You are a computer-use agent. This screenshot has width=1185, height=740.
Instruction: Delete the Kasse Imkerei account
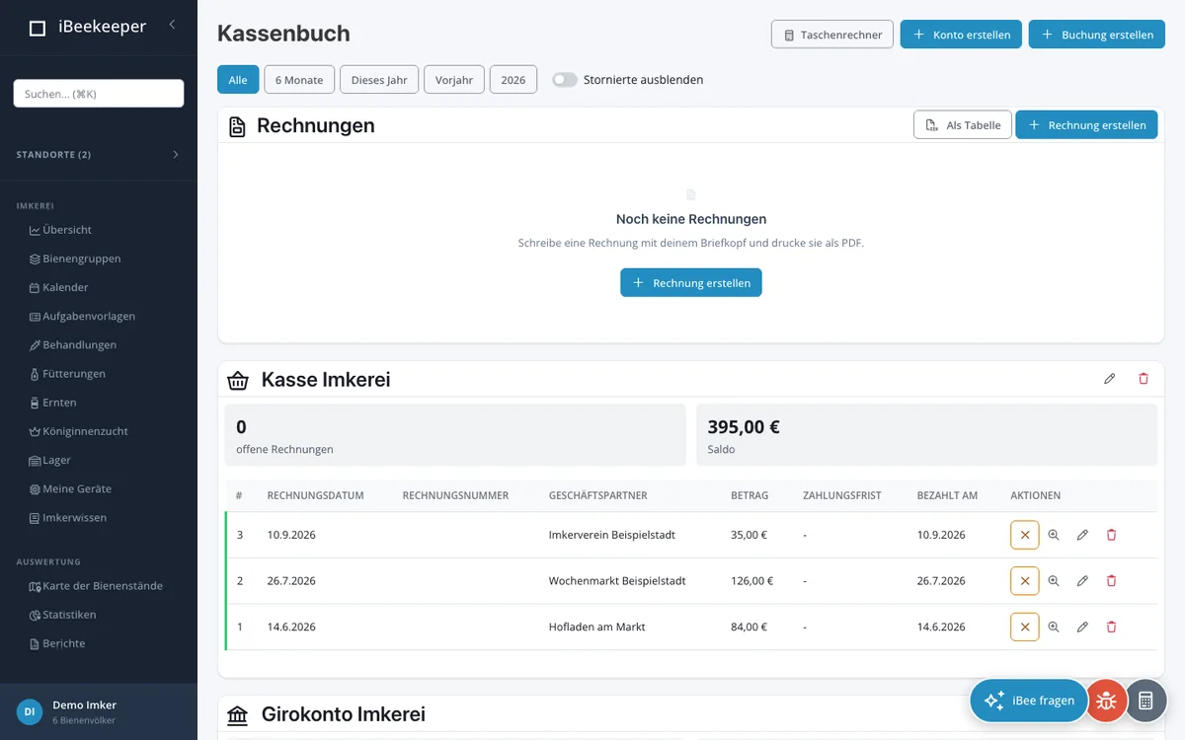[1144, 379]
